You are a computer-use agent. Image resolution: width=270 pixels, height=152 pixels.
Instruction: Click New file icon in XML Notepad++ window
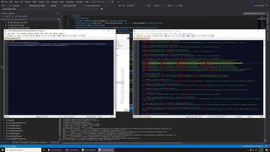(135, 36)
